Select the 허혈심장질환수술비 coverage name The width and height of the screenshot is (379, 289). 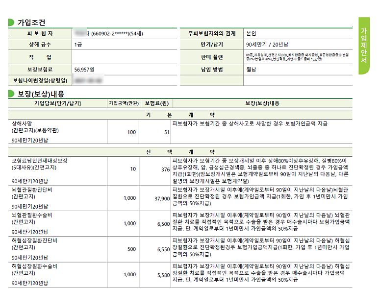(34, 266)
